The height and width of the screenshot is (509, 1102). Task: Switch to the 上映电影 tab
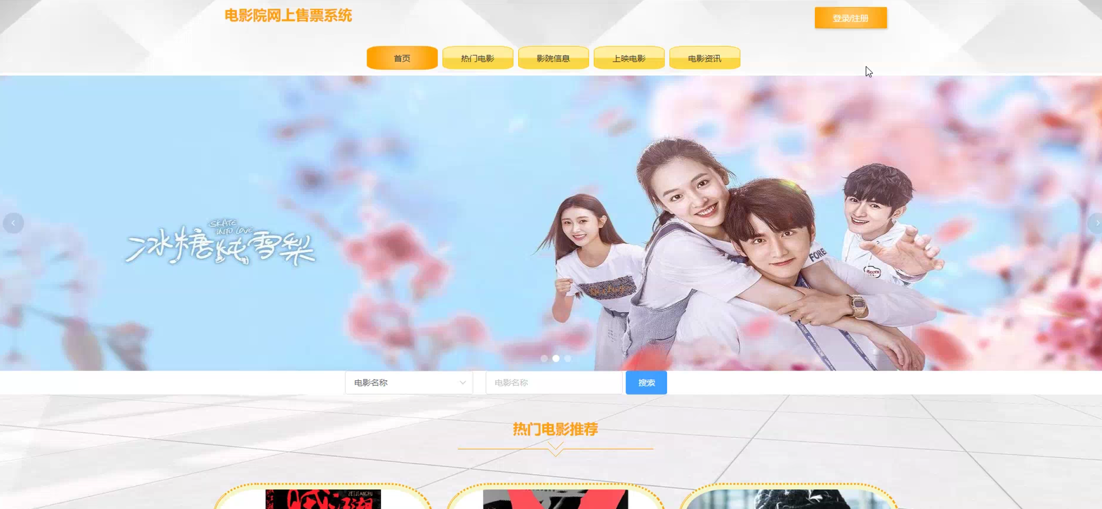tap(629, 58)
